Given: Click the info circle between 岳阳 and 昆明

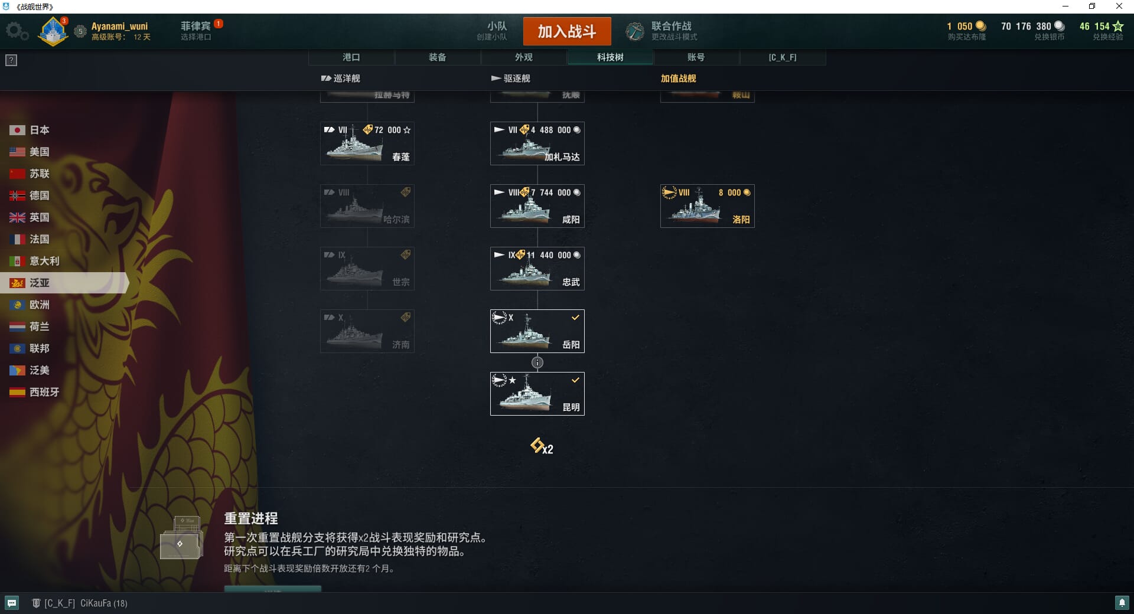Looking at the screenshot, I should (537, 362).
